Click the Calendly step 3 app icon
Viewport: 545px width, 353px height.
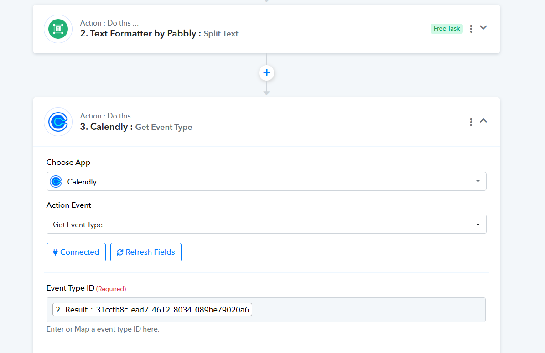pyautogui.click(x=58, y=122)
